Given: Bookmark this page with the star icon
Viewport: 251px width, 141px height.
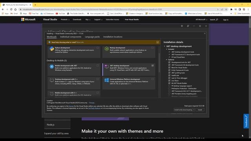Looking at the screenshot, I should coord(226,9).
